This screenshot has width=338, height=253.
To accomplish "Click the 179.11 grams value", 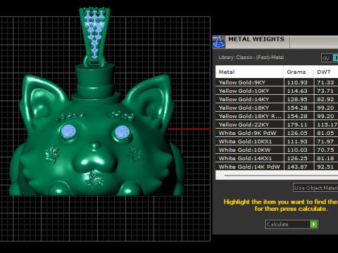I will point(297,124).
